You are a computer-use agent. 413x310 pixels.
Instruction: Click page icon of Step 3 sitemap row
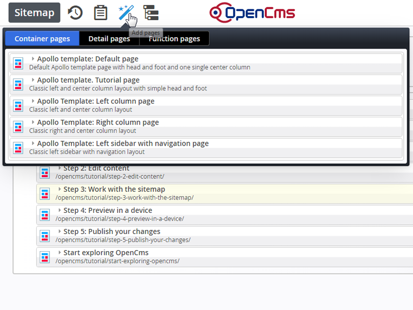tap(45, 194)
